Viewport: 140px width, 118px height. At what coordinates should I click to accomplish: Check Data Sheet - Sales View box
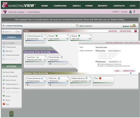pos(98,57)
